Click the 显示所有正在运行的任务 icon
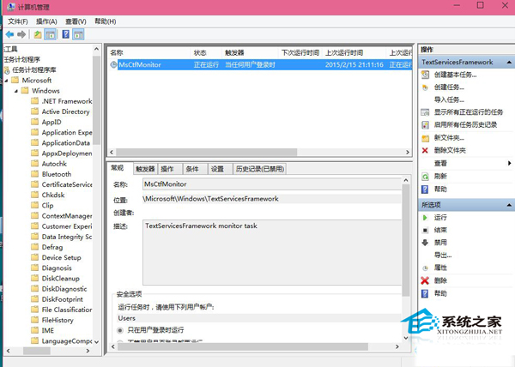This screenshot has width=515, height=367. [425, 112]
